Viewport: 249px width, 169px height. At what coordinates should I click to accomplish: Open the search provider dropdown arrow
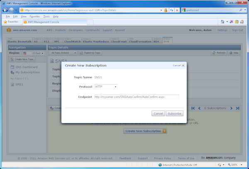point(245,10)
